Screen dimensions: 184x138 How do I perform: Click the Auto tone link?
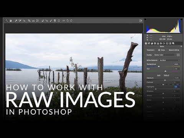159,75
